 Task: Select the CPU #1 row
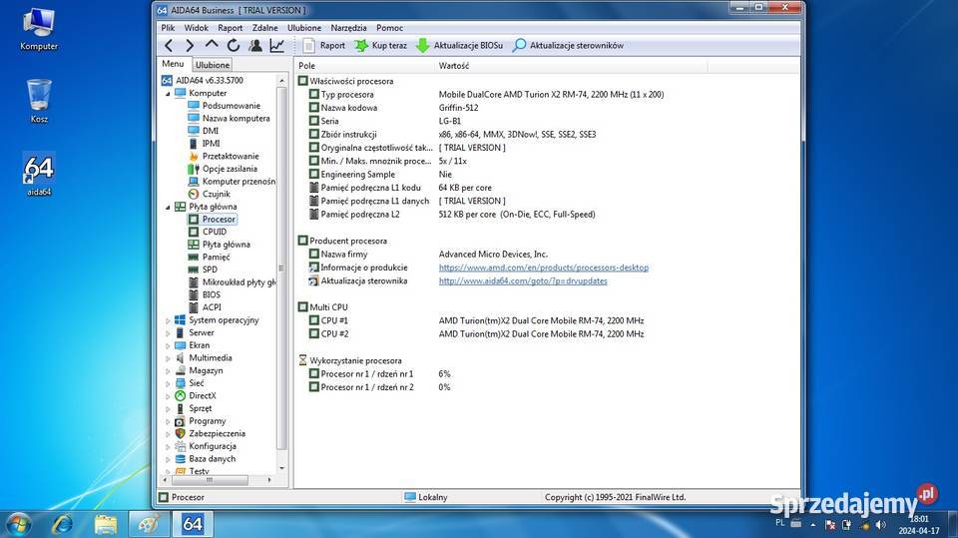(477, 320)
